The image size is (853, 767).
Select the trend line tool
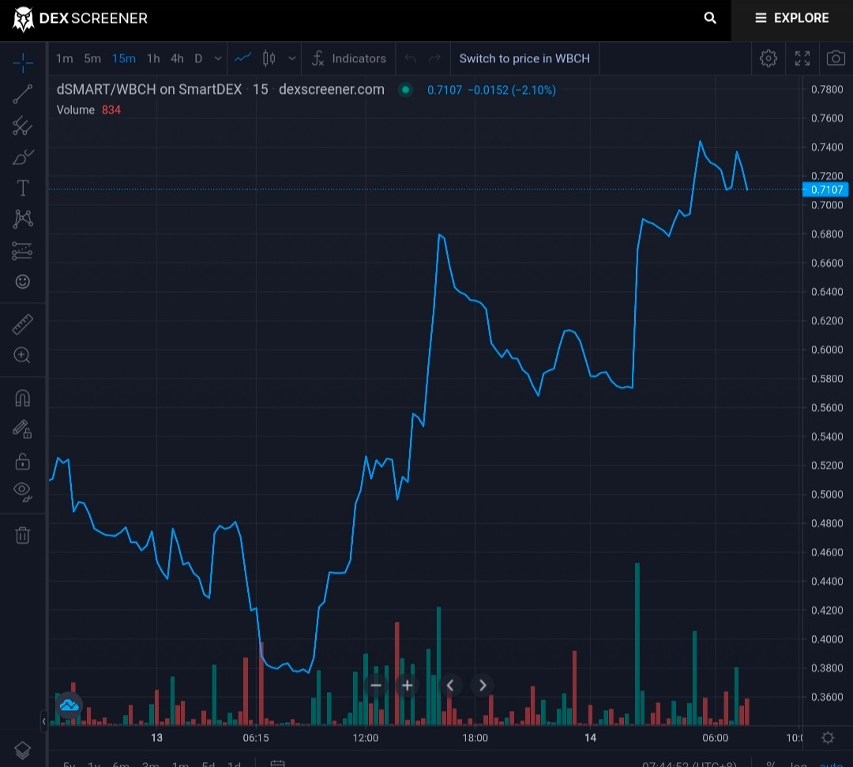(x=23, y=94)
